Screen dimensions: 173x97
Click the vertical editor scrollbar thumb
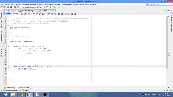(x=167, y=43)
